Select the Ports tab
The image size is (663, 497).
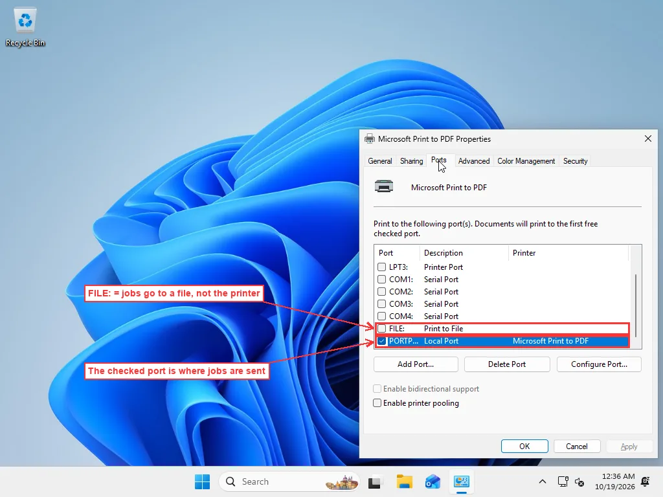[438, 160]
